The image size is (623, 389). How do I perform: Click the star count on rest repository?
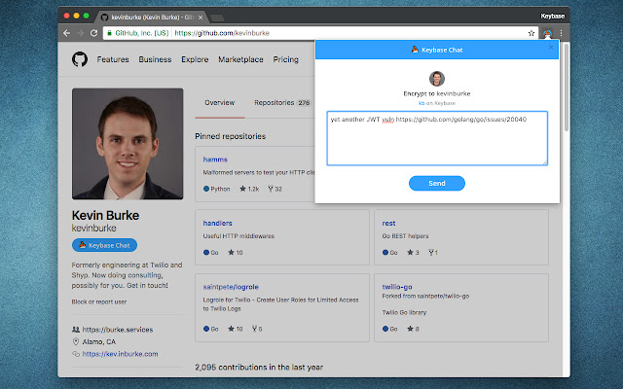[413, 253]
